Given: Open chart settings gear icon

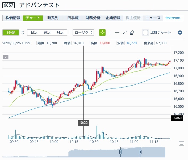Looking at the screenshot, I should 180,33.
